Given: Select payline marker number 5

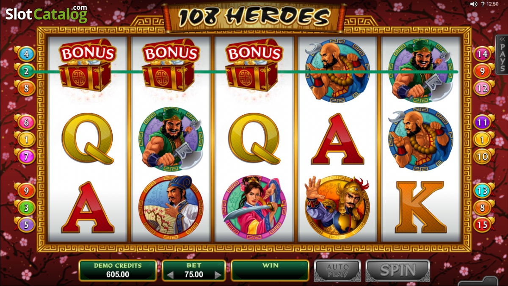Looking at the screenshot, I should click(x=26, y=225).
